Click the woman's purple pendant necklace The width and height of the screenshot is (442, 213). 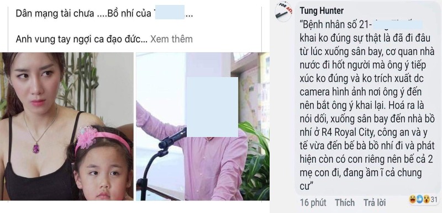click(36, 148)
